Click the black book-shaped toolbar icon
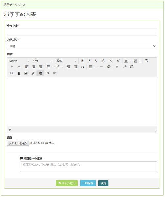Viewport: 165px width, 197px height. tap(19, 73)
